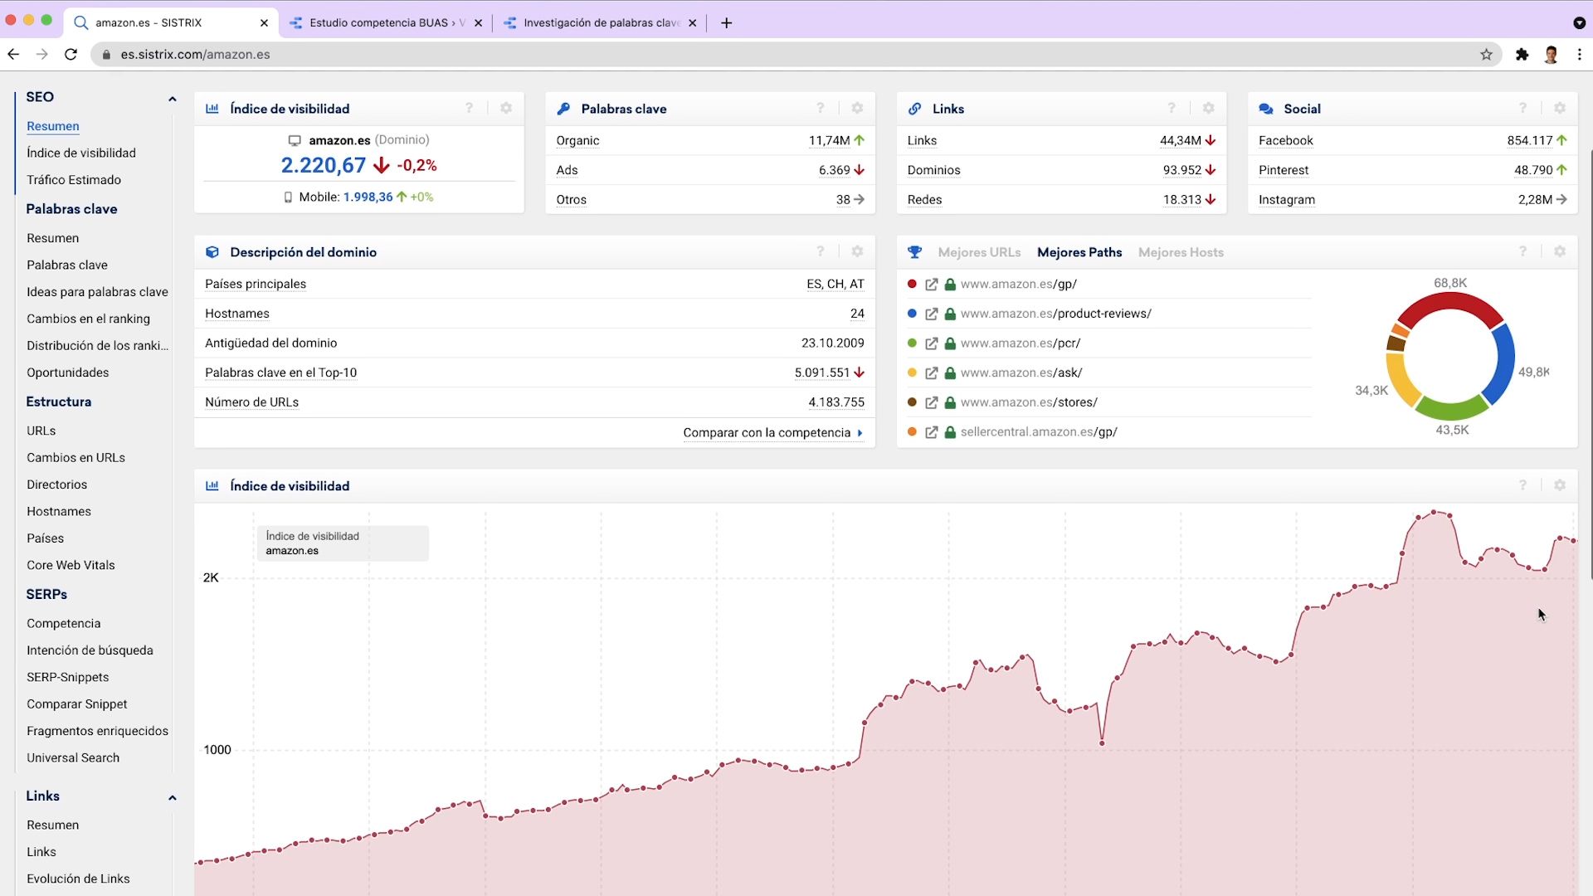Click tab search dropdown arrow in Chrome
The image size is (1593, 896).
coord(1579,22)
